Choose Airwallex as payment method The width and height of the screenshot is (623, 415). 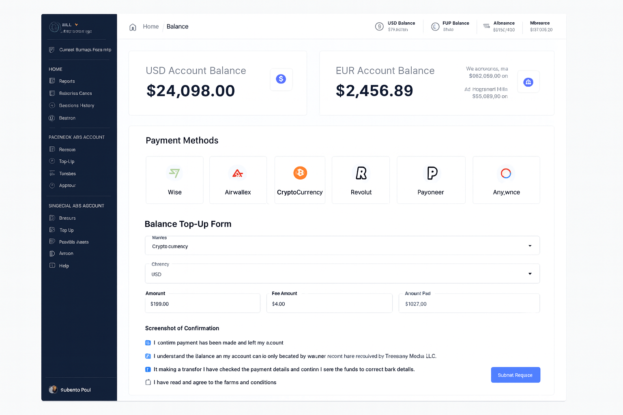(238, 180)
